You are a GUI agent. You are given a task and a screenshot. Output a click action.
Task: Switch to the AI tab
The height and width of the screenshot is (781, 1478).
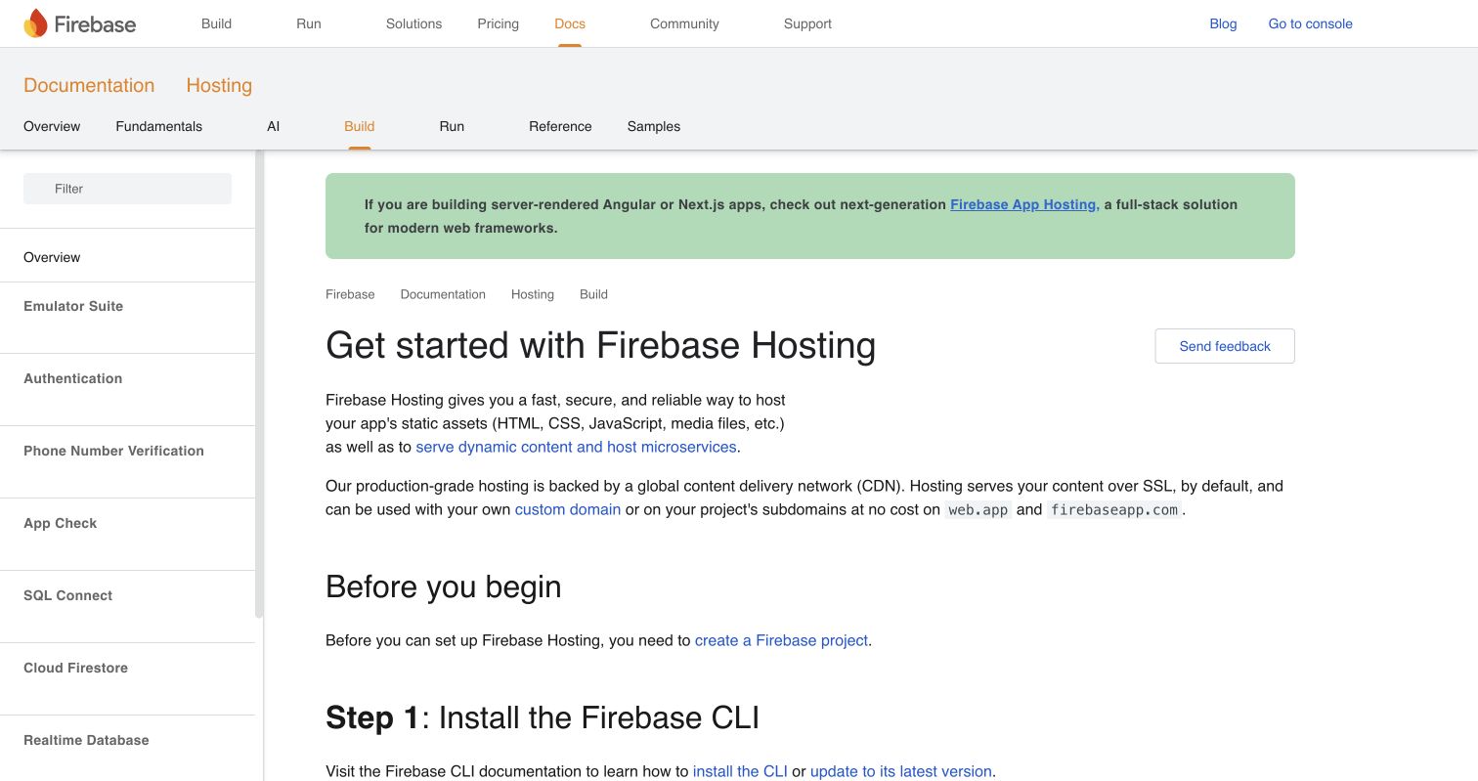click(x=274, y=126)
